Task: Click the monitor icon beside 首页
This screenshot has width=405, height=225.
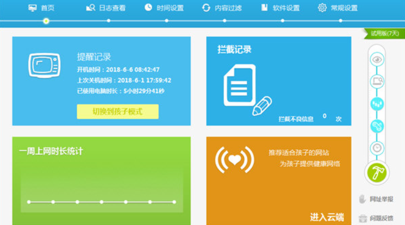Action: point(33,8)
